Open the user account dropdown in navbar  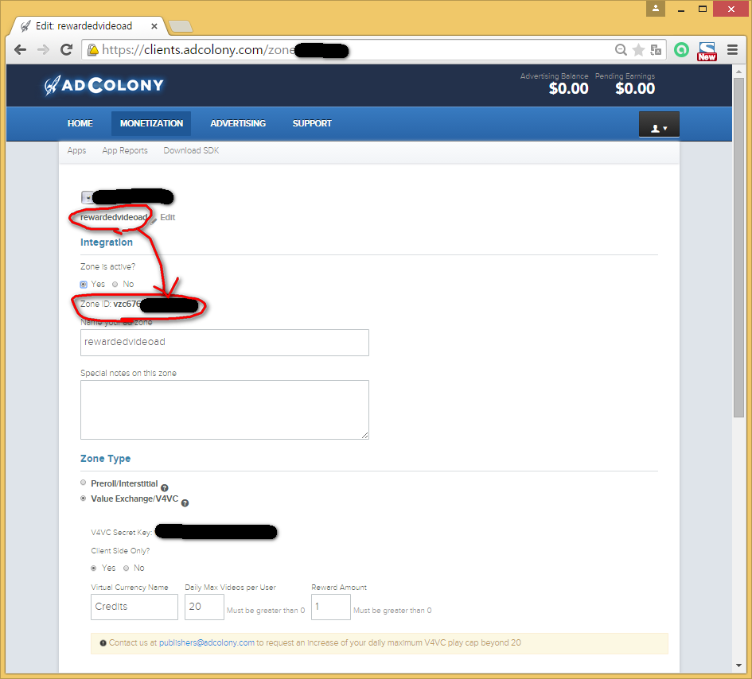coord(659,125)
